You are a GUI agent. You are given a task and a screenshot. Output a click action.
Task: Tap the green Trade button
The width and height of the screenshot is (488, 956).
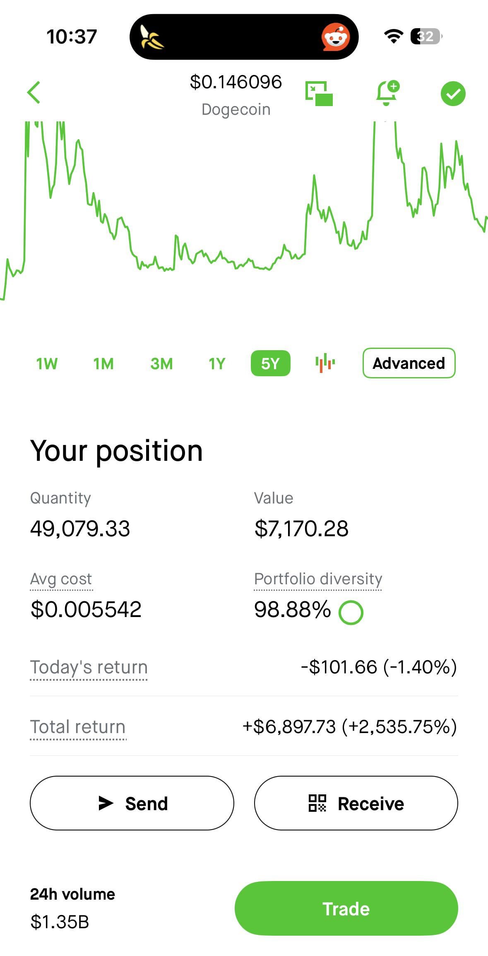click(346, 908)
